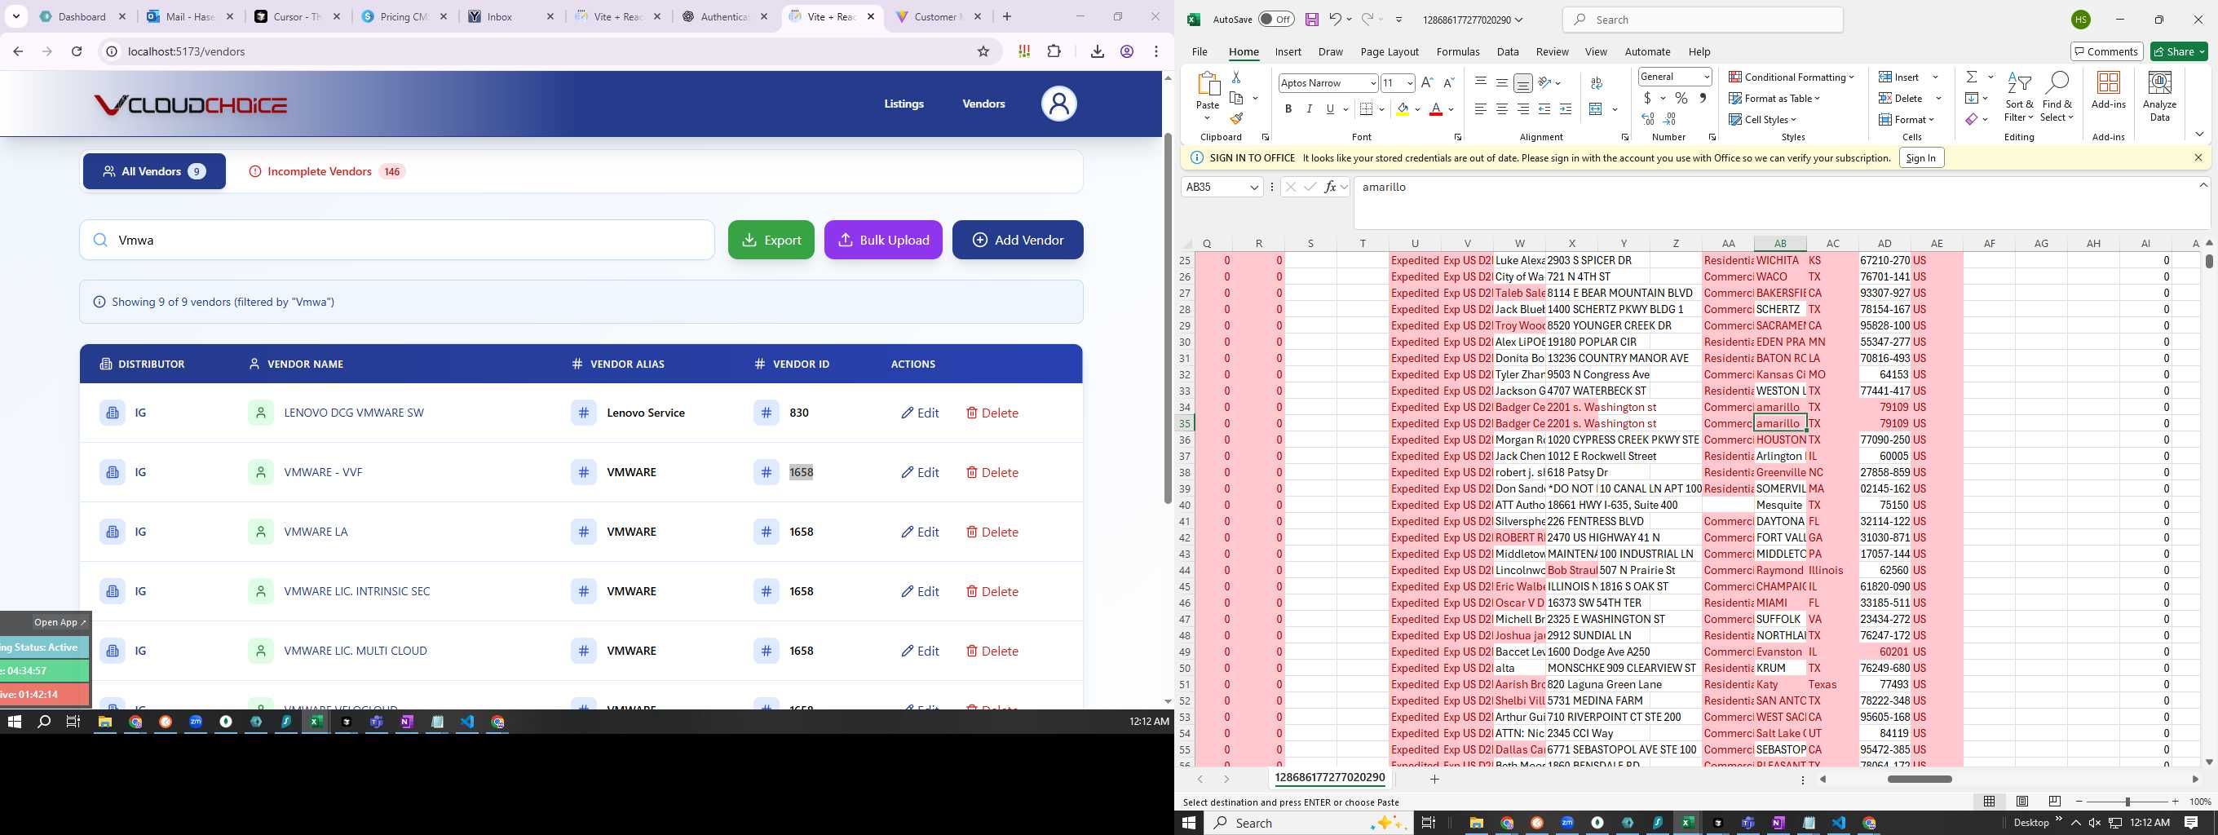The image size is (2218, 835).
Task: Click the Excel zoom slider
Action: pyautogui.click(x=2127, y=802)
